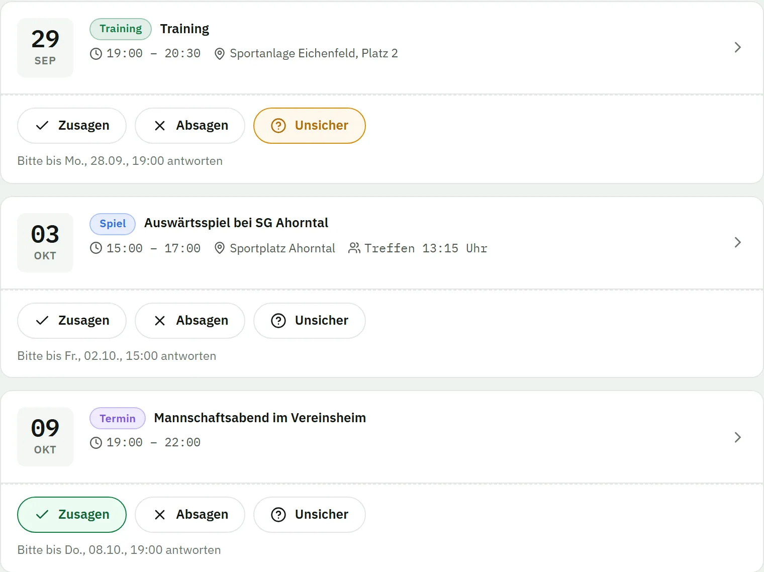Screen dimensions: 764x572
Task: Click the green Training category tag
Action: [x=121, y=29]
